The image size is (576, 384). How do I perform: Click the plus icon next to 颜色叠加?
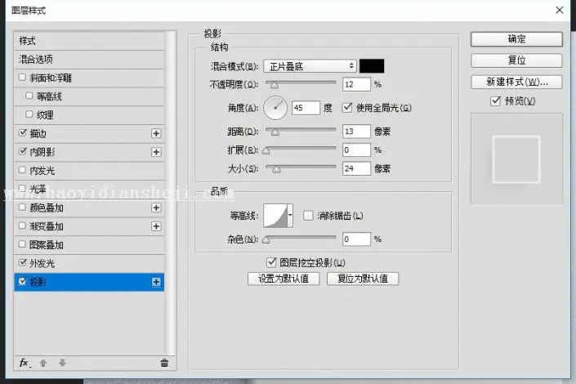[x=156, y=208]
